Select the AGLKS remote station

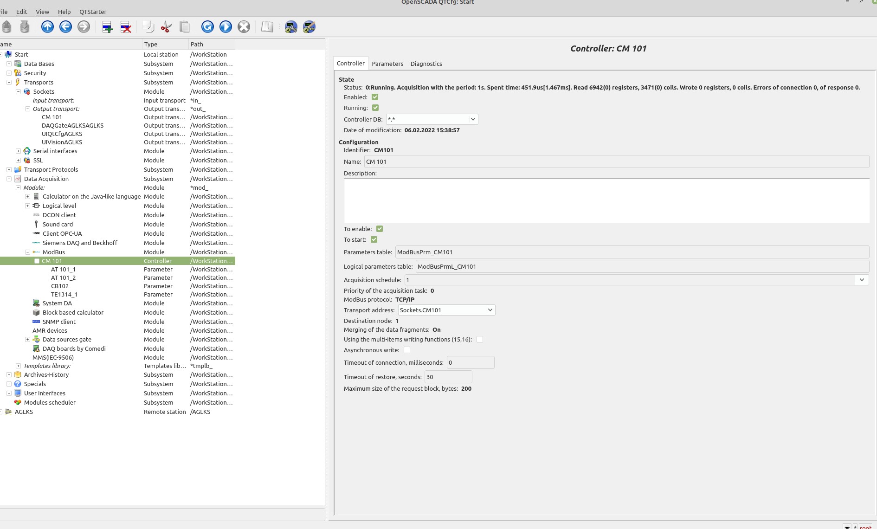(x=24, y=412)
